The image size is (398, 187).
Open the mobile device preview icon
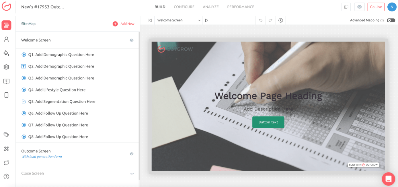point(6,95)
